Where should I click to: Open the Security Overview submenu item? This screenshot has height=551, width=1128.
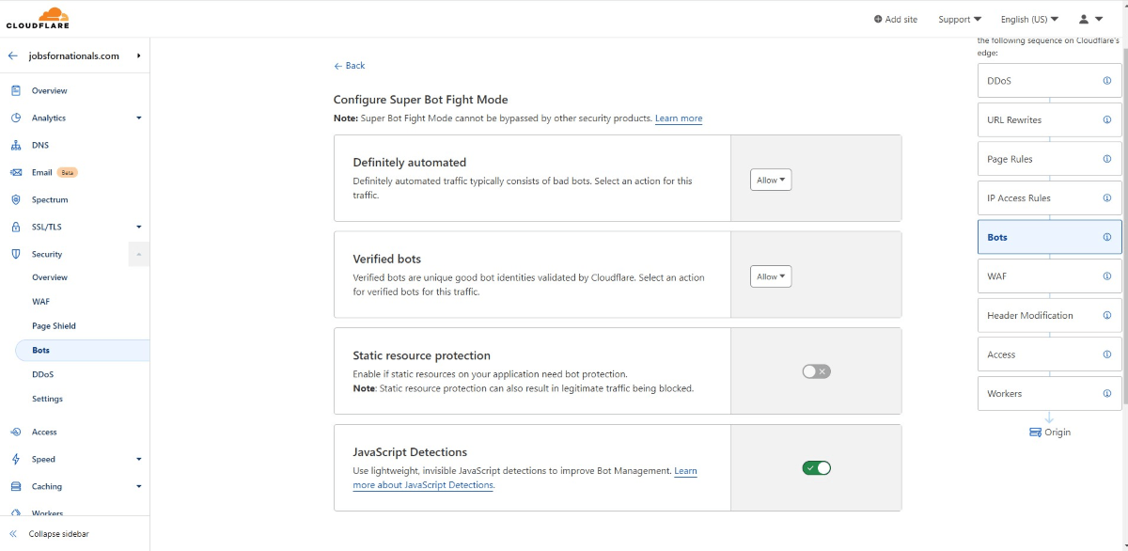tap(50, 277)
